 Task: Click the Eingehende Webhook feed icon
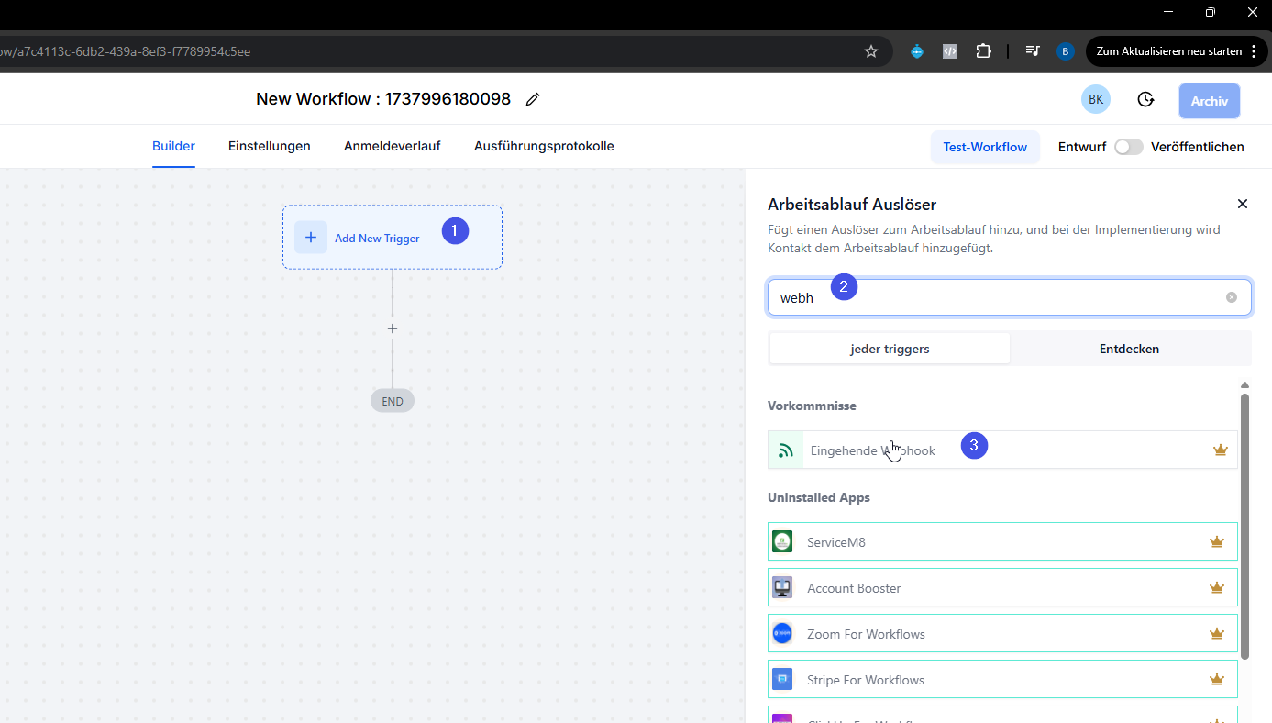pos(786,450)
